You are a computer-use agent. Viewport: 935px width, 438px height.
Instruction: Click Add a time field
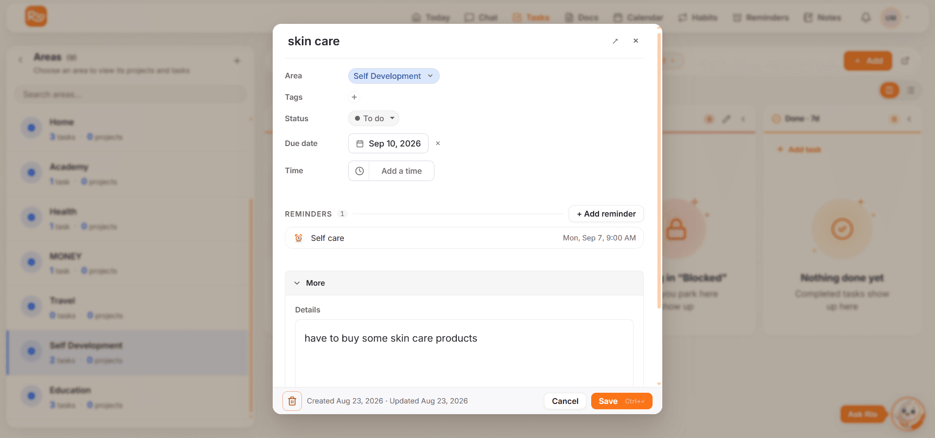click(x=401, y=171)
